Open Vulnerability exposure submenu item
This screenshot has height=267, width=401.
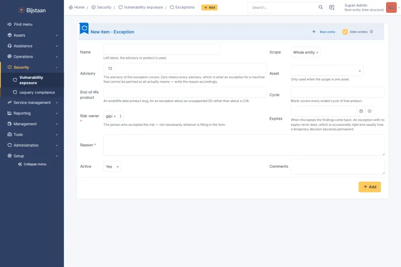tap(32, 80)
